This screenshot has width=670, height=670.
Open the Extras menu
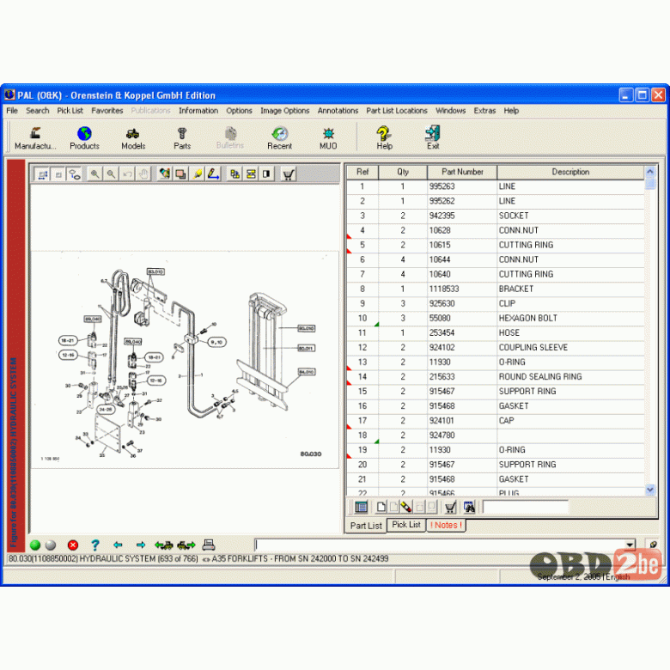click(x=484, y=111)
